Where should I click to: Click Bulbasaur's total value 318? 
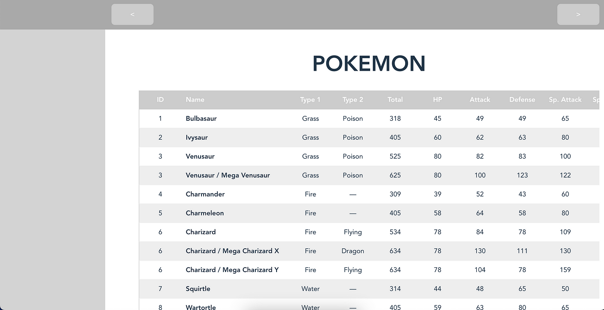(395, 119)
